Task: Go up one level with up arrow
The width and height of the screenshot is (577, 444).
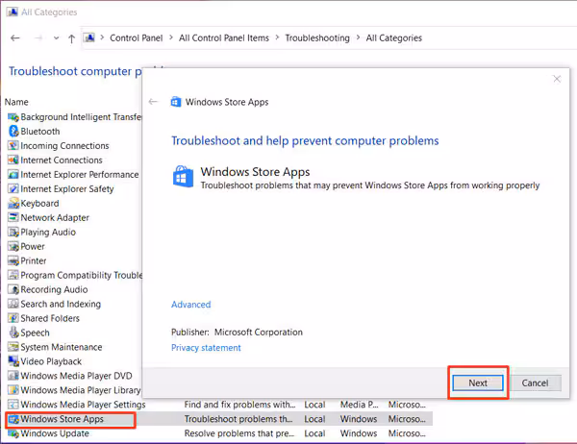Action: (72, 38)
